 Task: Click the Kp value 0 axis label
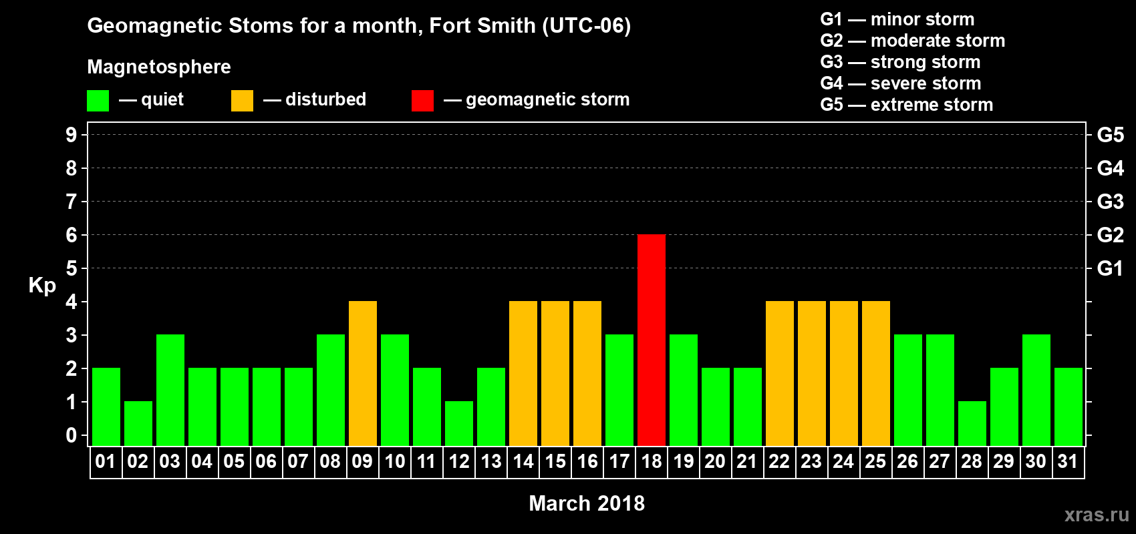pyautogui.click(x=72, y=435)
